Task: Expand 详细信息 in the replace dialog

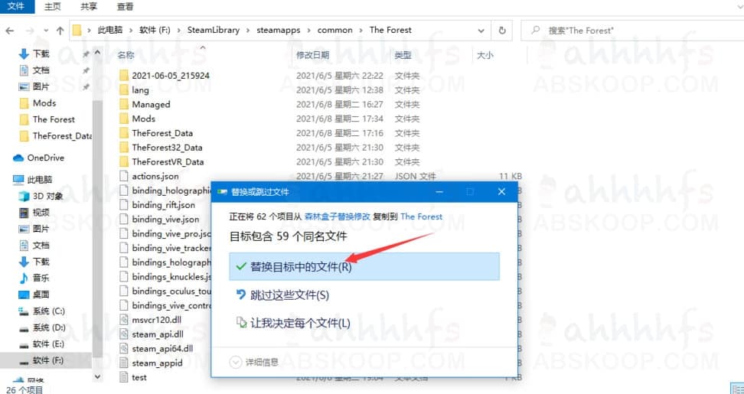Action: pos(255,362)
